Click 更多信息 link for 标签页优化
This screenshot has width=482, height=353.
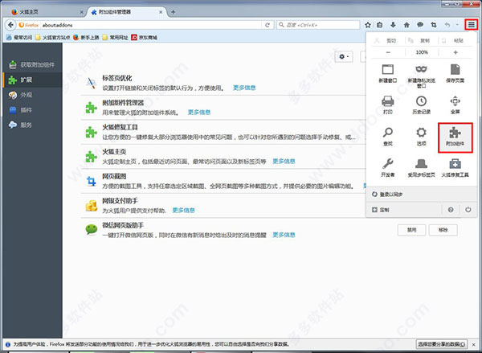(x=244, y=88)
